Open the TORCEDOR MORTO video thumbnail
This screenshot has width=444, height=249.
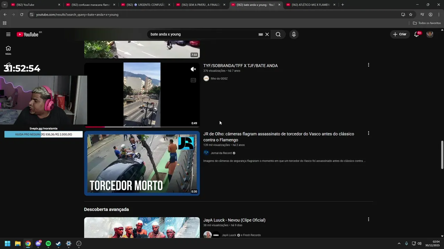142,163
